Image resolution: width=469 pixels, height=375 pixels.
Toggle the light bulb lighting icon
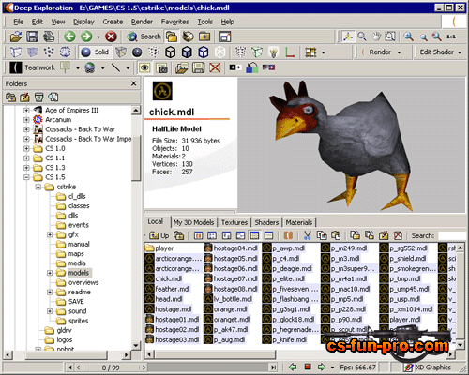click(x=273, y=52)
